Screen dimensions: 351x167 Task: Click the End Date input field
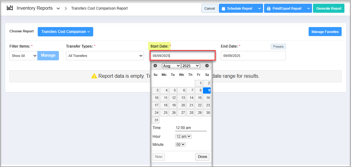[x=253, y=56]
